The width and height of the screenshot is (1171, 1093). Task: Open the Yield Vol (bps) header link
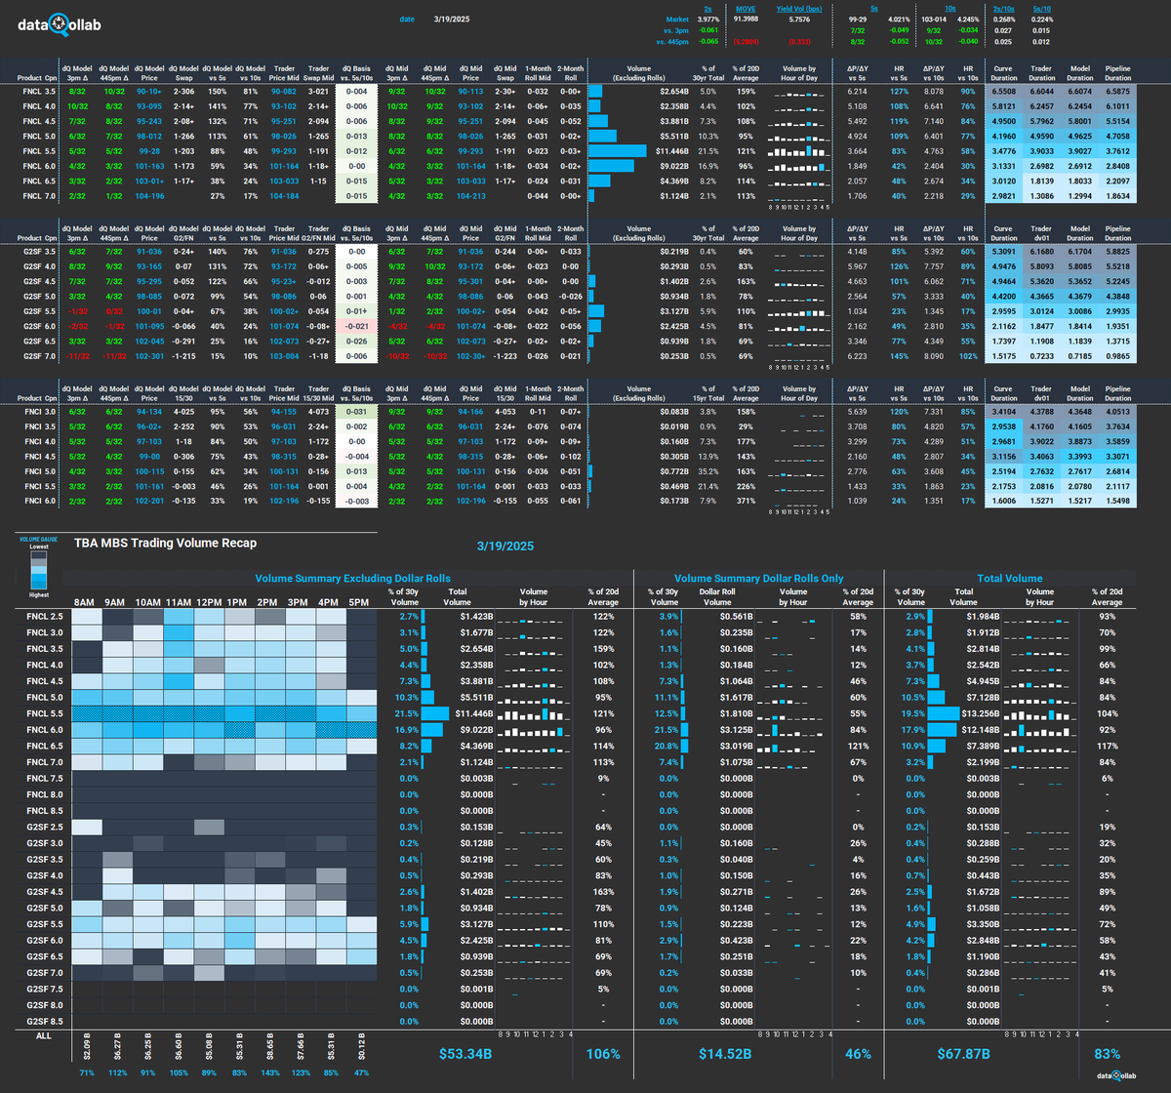799,7
